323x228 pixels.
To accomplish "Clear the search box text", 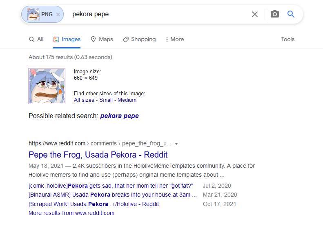I will pyautogui.click(x=255, y=14).
